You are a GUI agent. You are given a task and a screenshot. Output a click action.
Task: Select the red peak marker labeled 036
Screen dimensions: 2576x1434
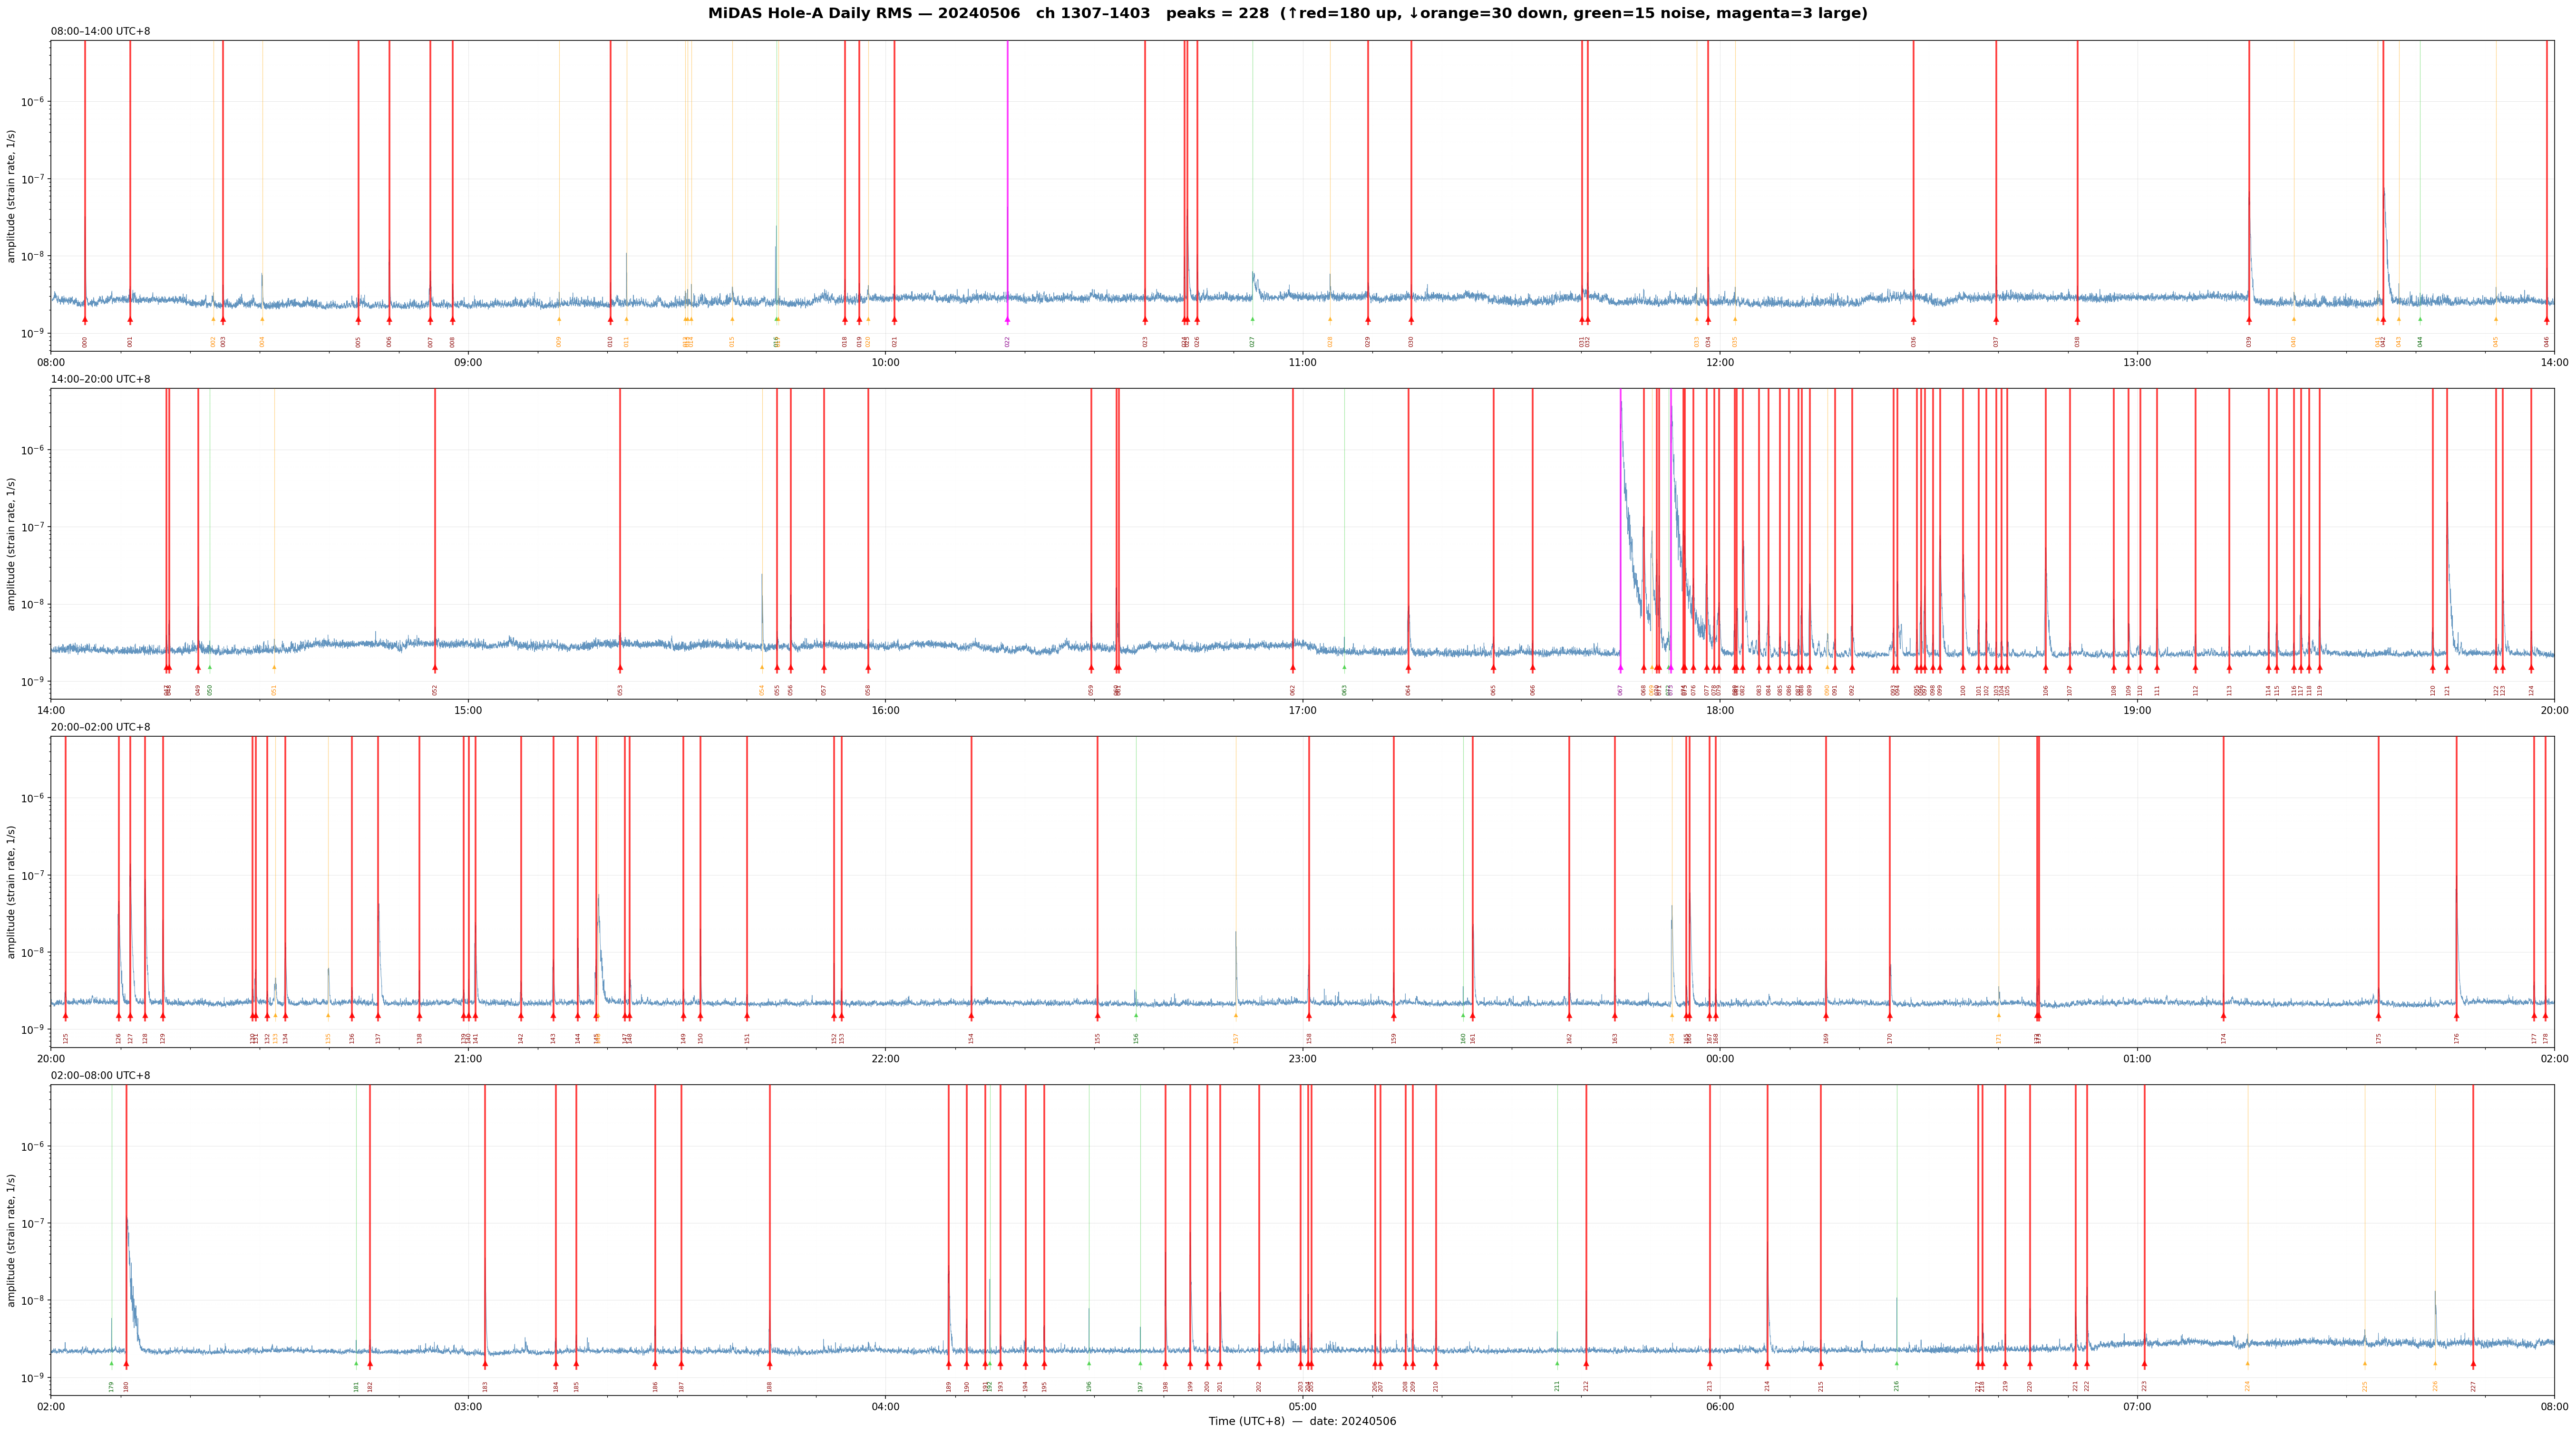click(1913, 320)
